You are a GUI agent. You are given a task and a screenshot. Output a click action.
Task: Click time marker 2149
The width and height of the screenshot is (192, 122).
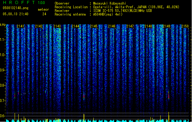point(167,26)
